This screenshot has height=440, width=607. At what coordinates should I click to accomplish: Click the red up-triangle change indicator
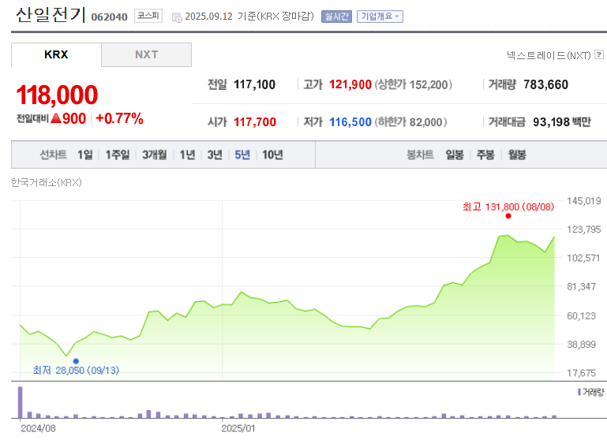tap(56, 118)
